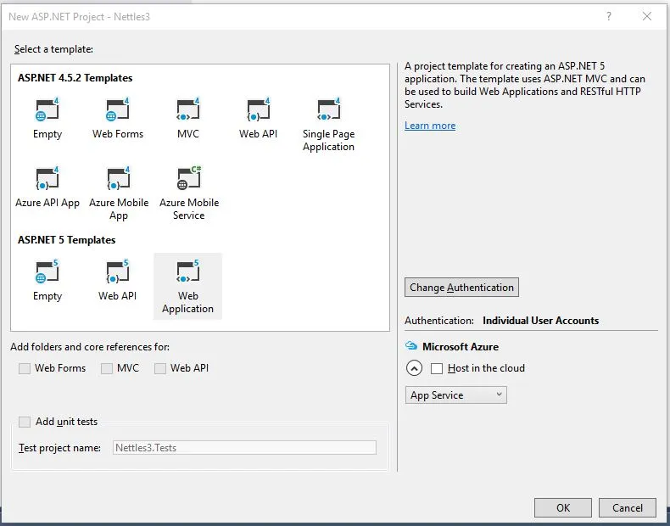Click the Add folders and core references label
The height and width of the screenshot is (526, 670).
[x=90, y=346]
